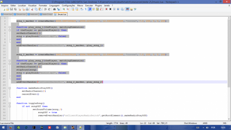Click the ANSI encoding status entry
The image size is (231, 130).
(x=205, y=123)
